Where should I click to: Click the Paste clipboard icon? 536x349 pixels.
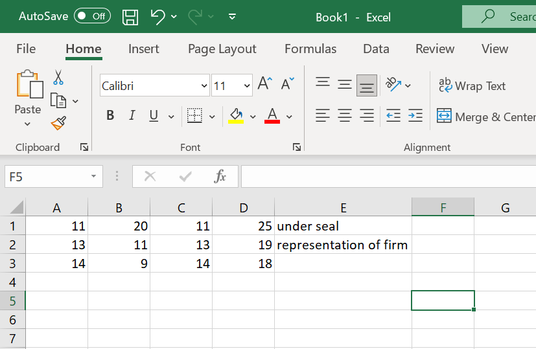click(x=29, y=84)
